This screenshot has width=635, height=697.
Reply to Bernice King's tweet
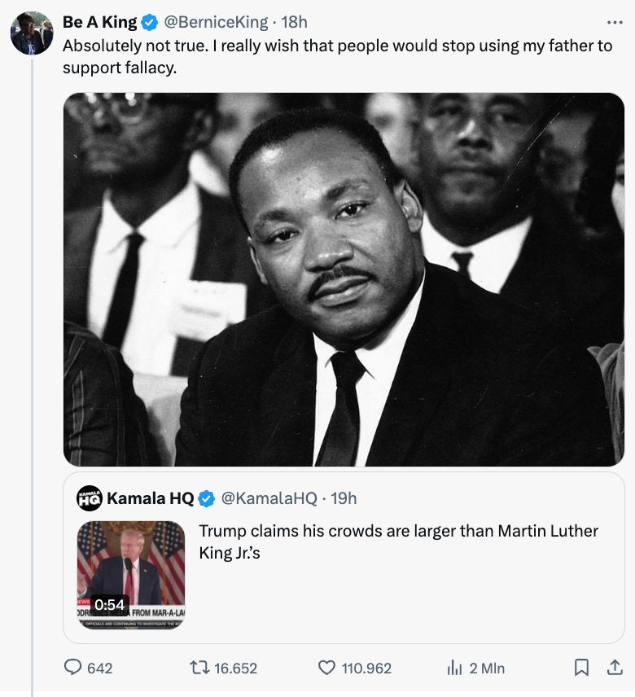[74, 668]
